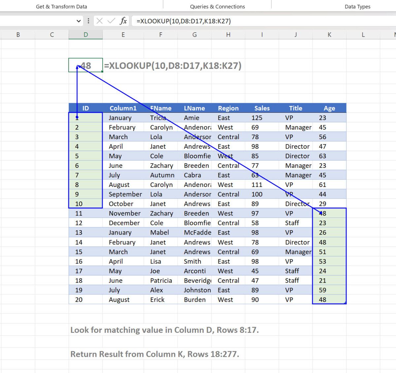Select the Sales header cell

pos(262,108)
